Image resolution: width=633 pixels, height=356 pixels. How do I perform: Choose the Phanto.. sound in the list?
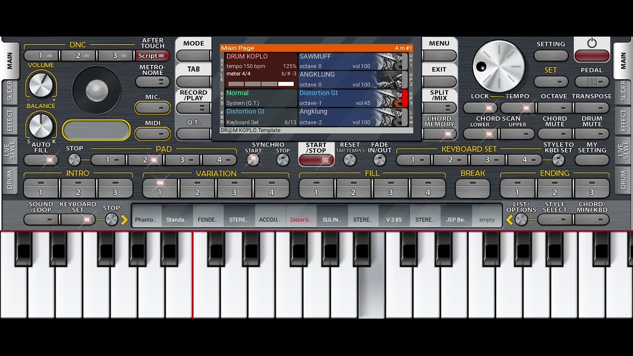coord(146,215)
